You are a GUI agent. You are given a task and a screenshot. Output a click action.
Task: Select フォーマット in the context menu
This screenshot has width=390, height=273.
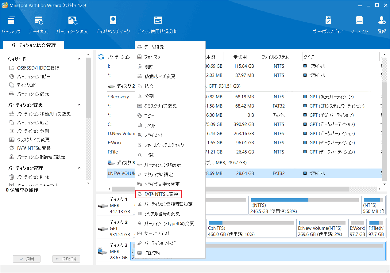coord(170,57)
